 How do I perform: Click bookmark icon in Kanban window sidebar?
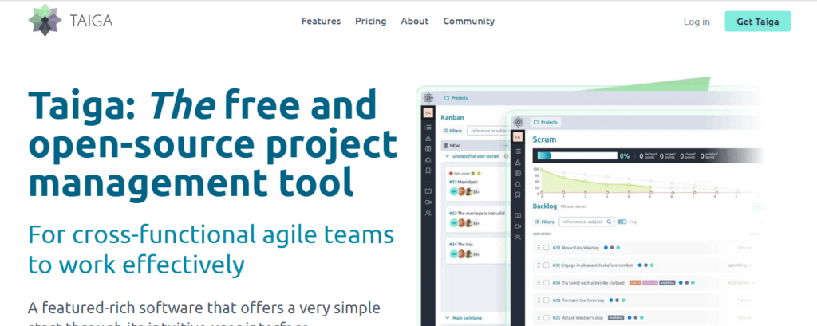coord(428,171)
